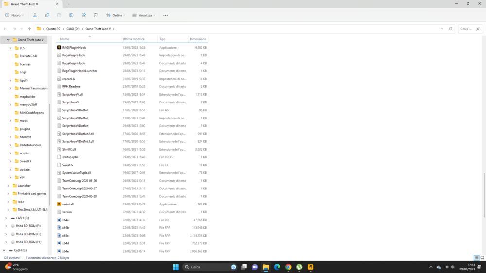Viewport: 486px width, 273px height.
Task: Select the uninstall application file
Action: 68,204
